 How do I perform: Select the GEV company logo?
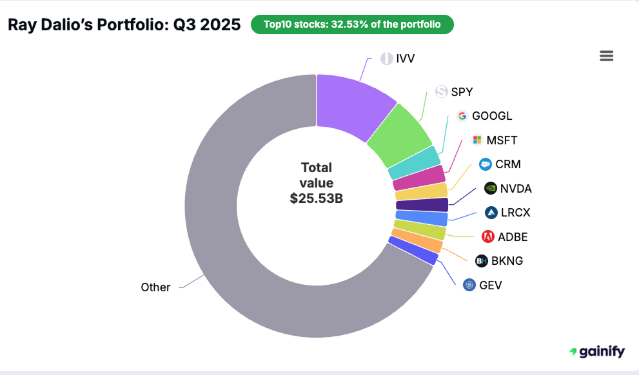(468, 285)
